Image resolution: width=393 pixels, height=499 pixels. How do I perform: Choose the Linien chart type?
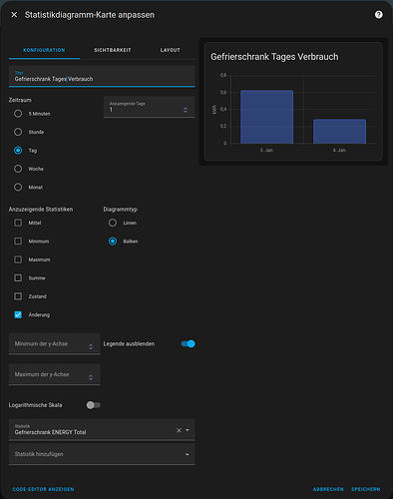click(x=113, y=223)
